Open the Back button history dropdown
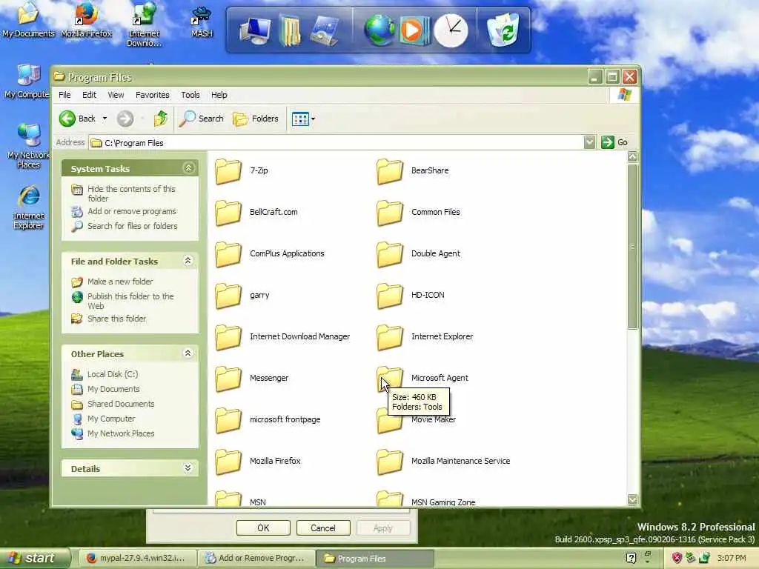 pyautogui.click(x=105, y=119)
